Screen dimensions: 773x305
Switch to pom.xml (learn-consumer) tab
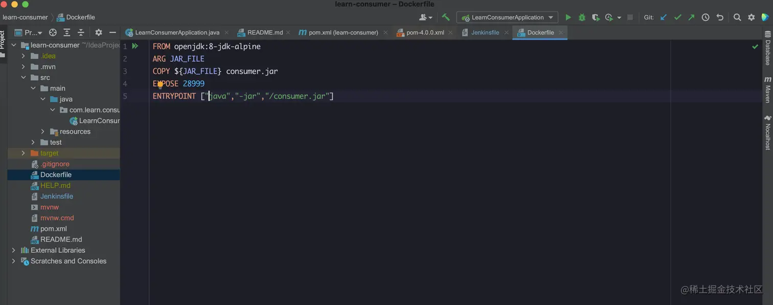coord(343,32)
